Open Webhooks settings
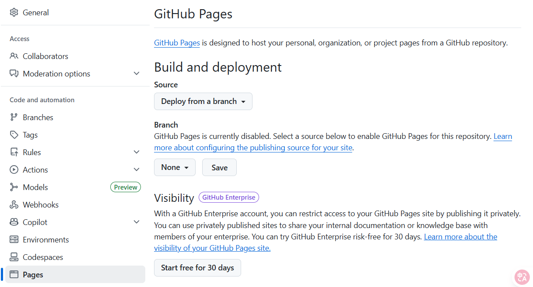Image resolution: width=533 pixels, height=287 pixels. [75, 205]
